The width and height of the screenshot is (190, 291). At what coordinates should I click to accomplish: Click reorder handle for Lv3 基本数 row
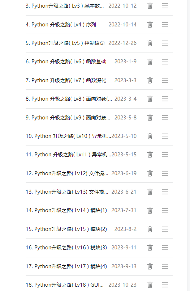[x=165, y=6]
